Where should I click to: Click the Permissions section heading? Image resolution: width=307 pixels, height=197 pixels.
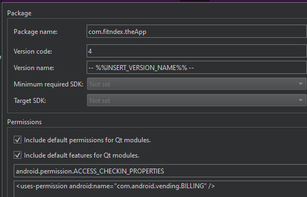[x=25, y=122]
